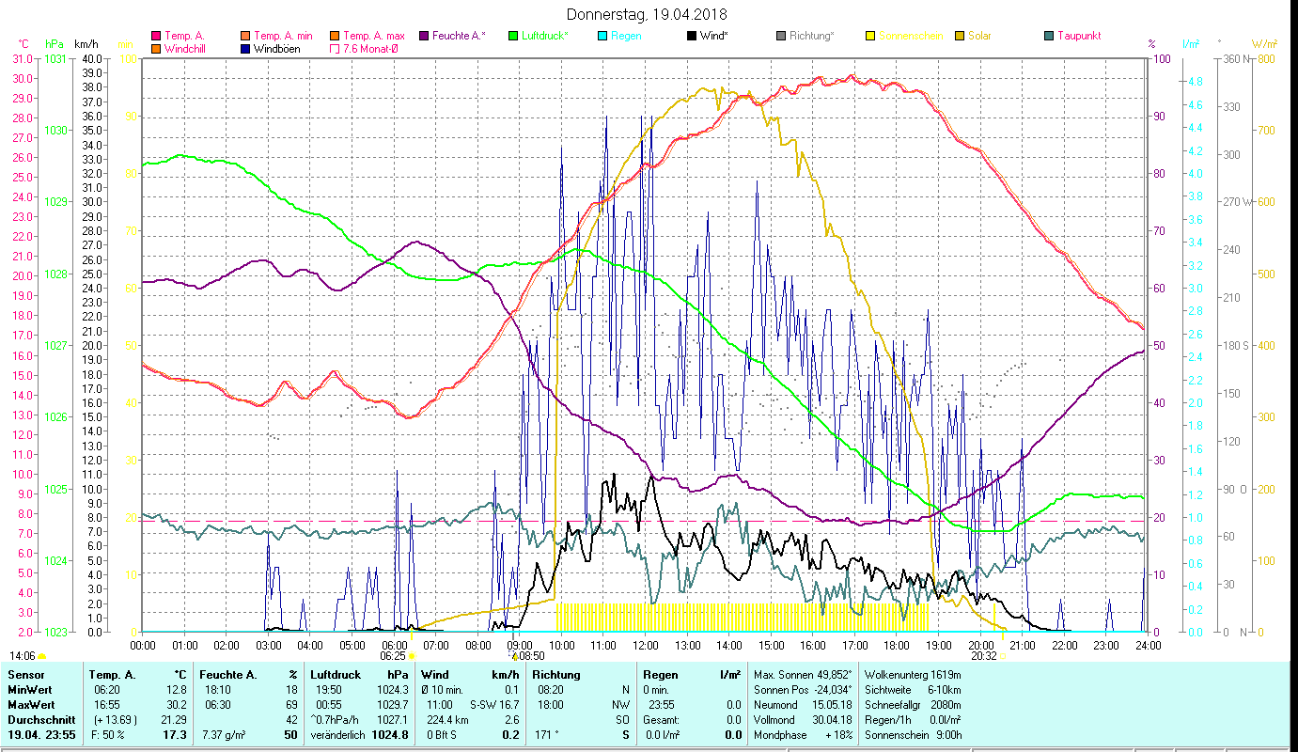Click the 20:32 sunset time marker
The image size is (1298, 752).
[983, 656]
